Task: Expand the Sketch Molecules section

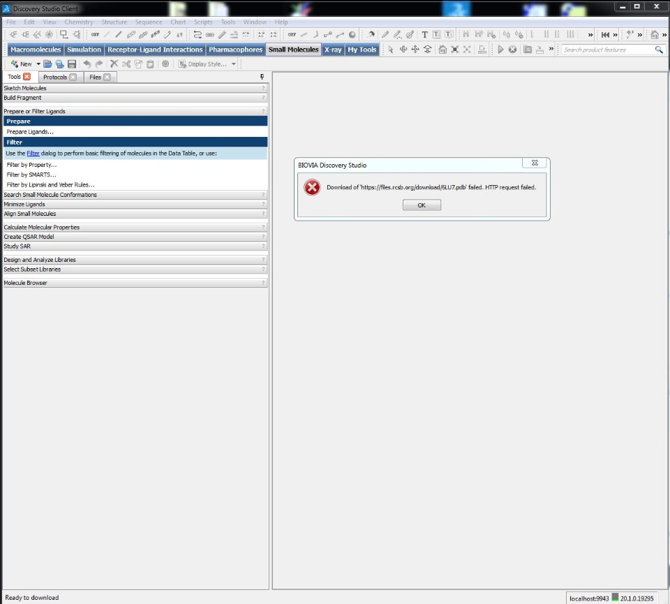Action: [135, 88]
